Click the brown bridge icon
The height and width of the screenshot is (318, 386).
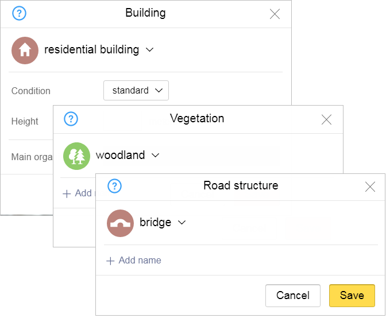pos(120,223)
